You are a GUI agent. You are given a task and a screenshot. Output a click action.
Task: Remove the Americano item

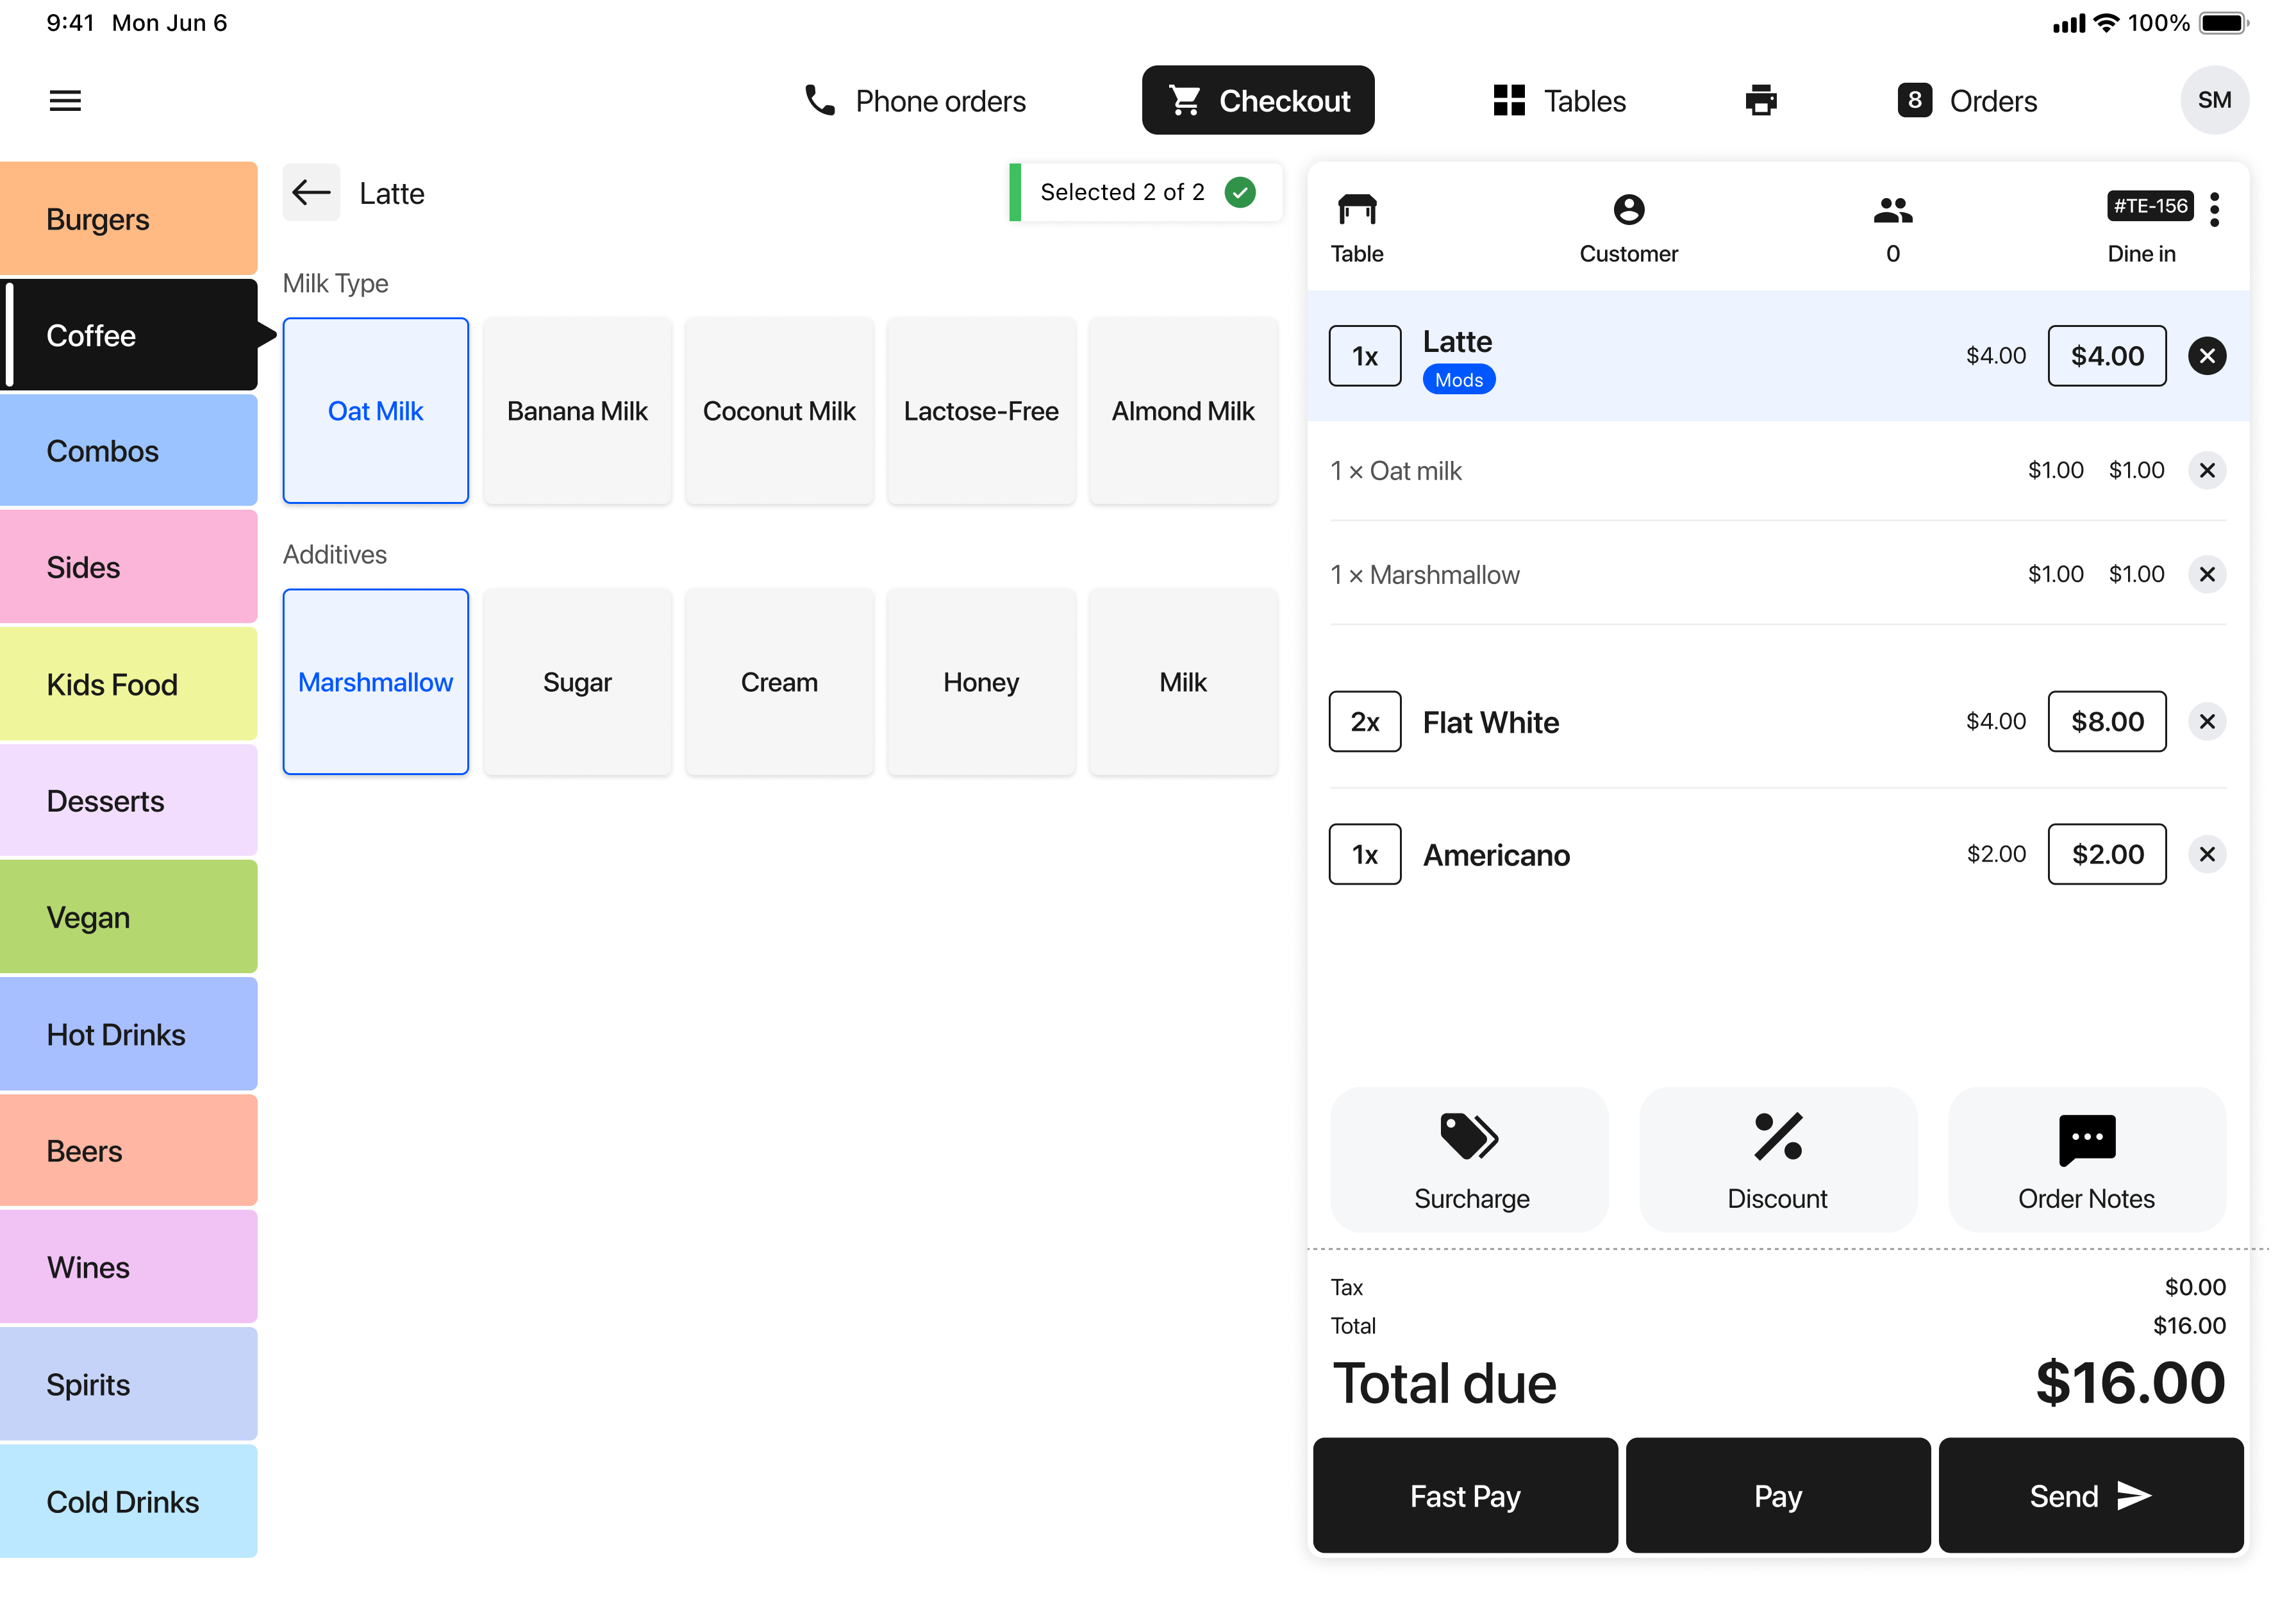coord(2206,854)
